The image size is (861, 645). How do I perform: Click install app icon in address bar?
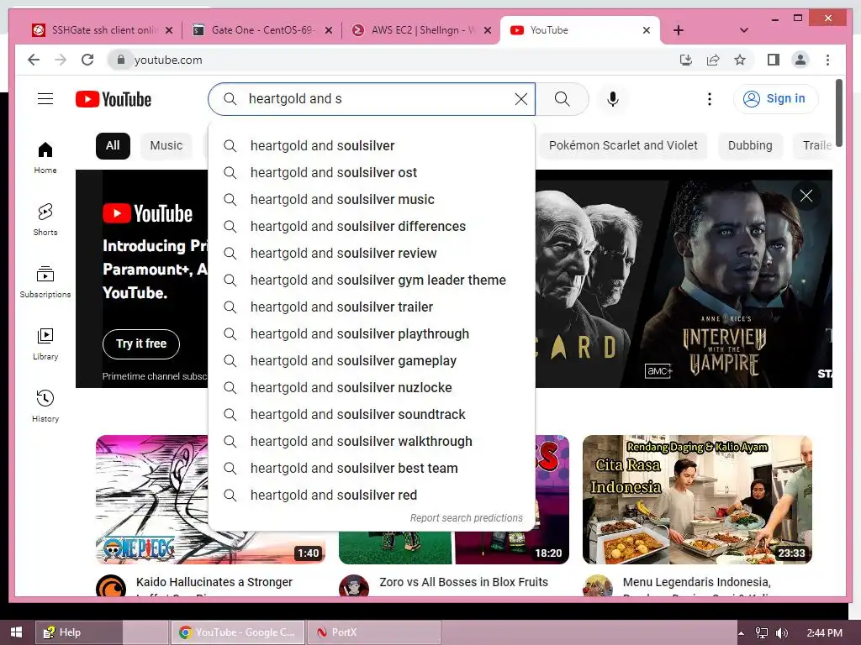[686, 60]
